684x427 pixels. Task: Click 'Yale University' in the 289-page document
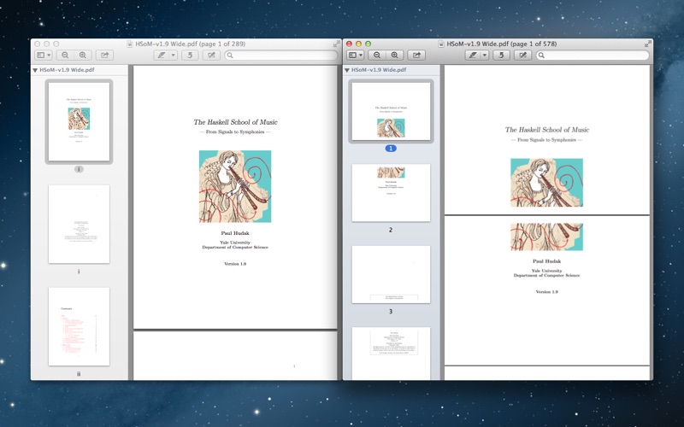tap(235, 243)
